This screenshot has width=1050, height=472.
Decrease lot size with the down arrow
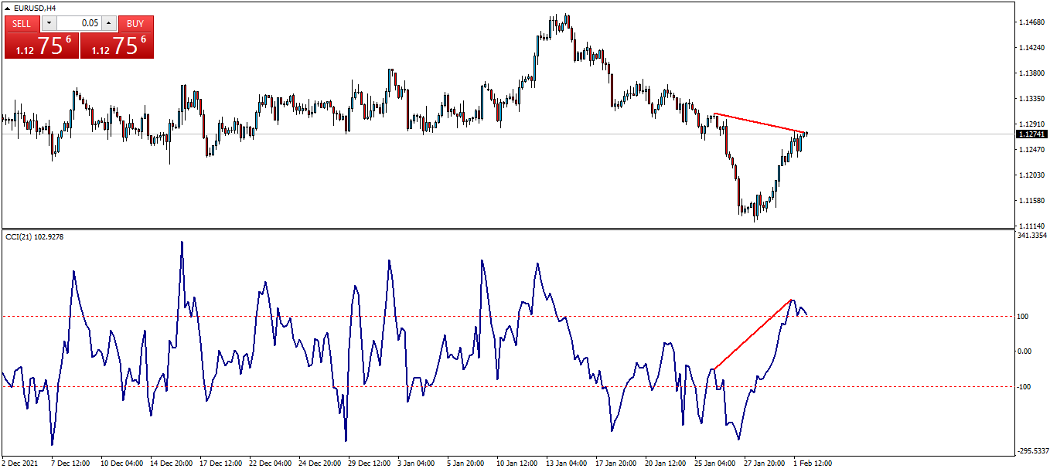tap(49, 23)
